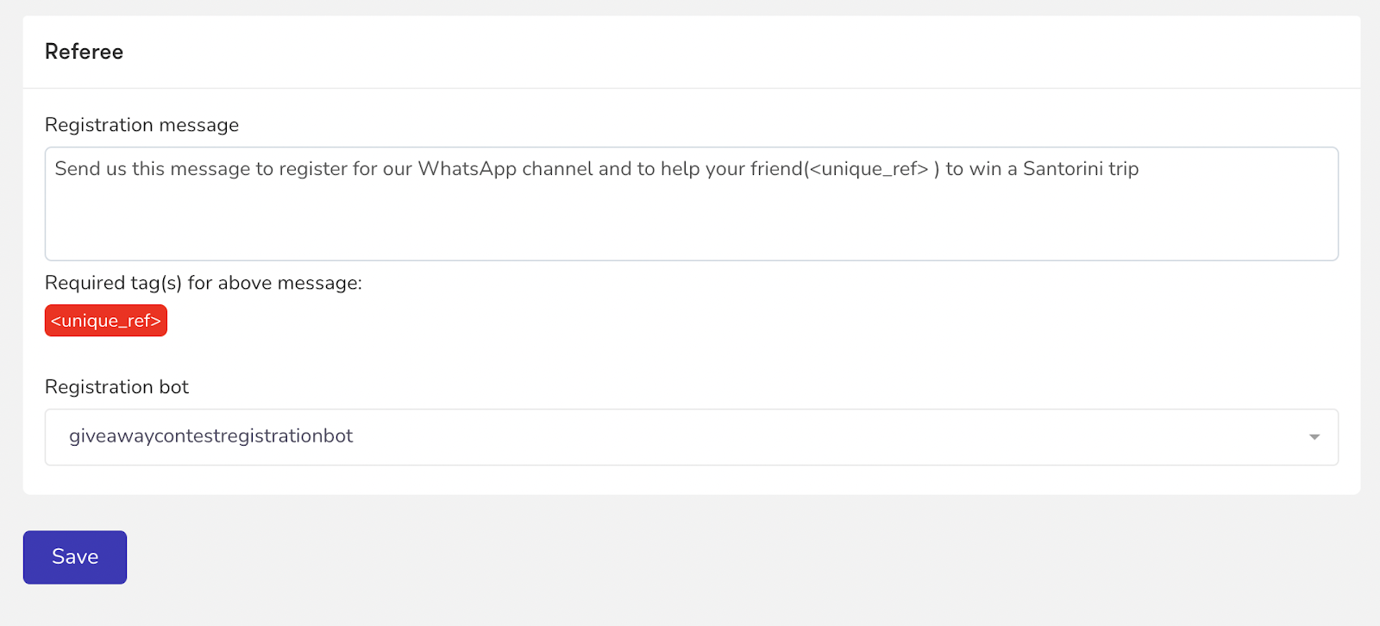Click the red <unique_ref> tag
1380x626 pixels.
pyautogui.click(x=106, y=321)
